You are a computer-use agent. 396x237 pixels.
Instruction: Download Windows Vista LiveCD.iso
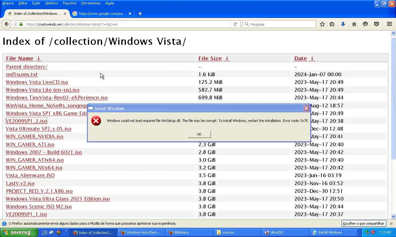pos(37,82)
